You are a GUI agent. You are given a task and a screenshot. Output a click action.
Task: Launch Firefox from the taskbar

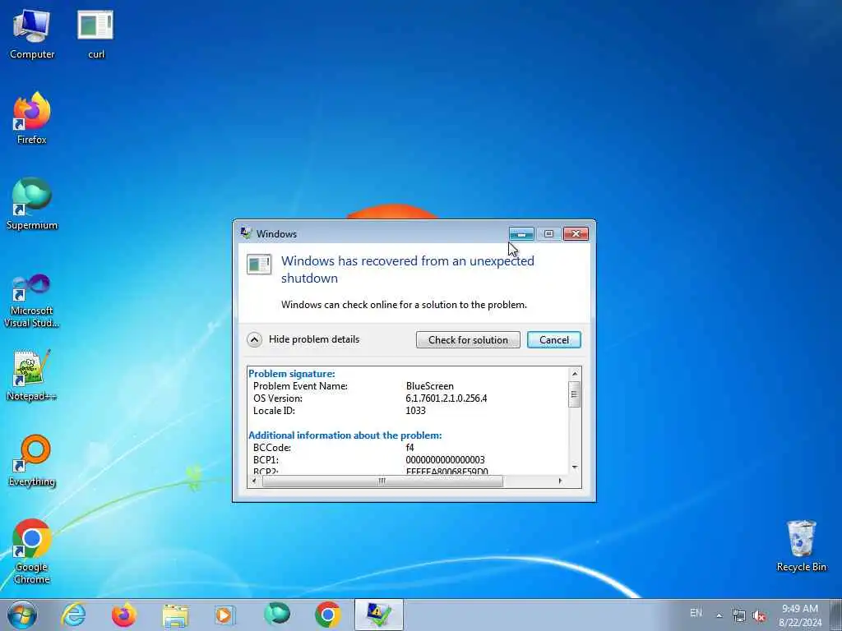point(124,615)
